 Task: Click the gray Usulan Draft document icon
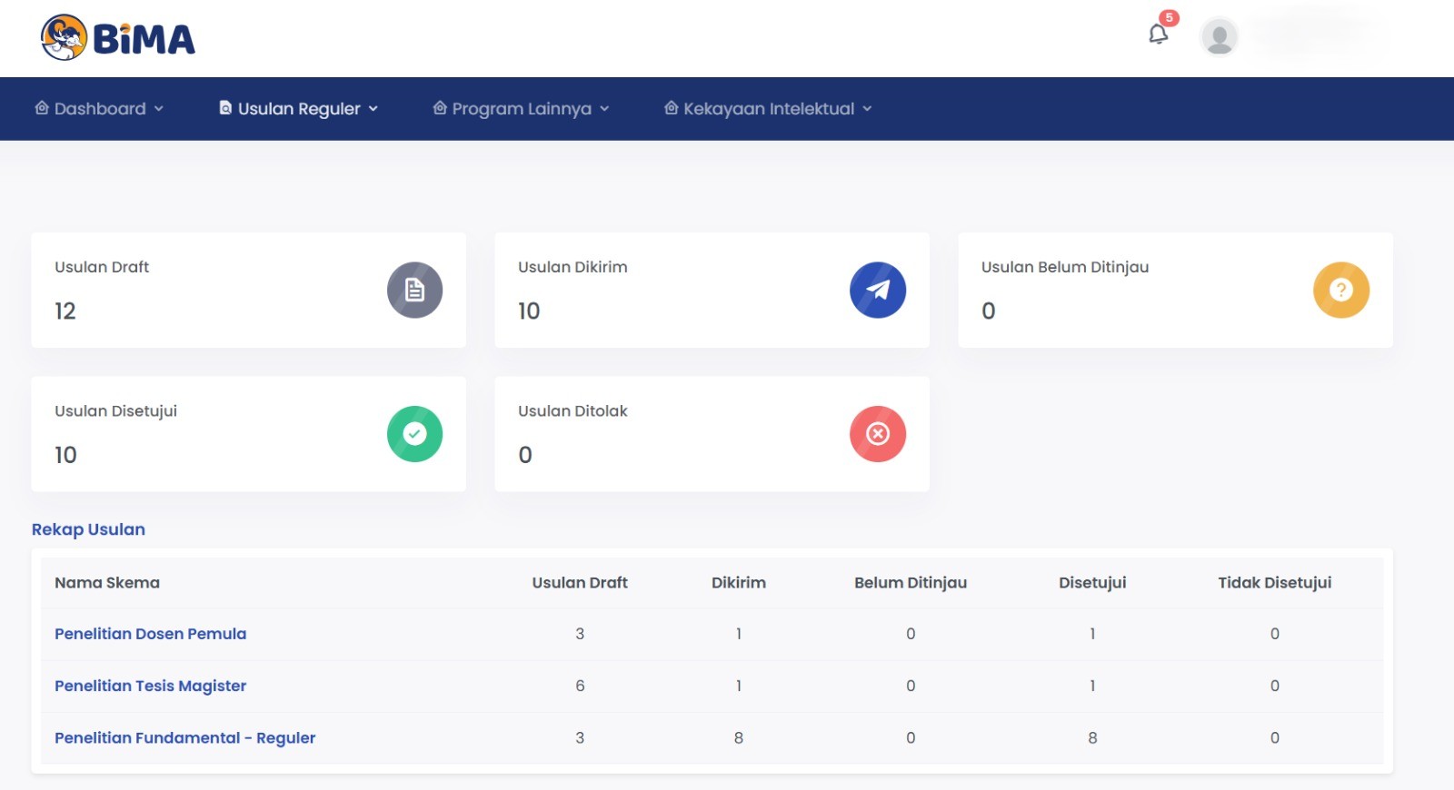coord(414,290)
